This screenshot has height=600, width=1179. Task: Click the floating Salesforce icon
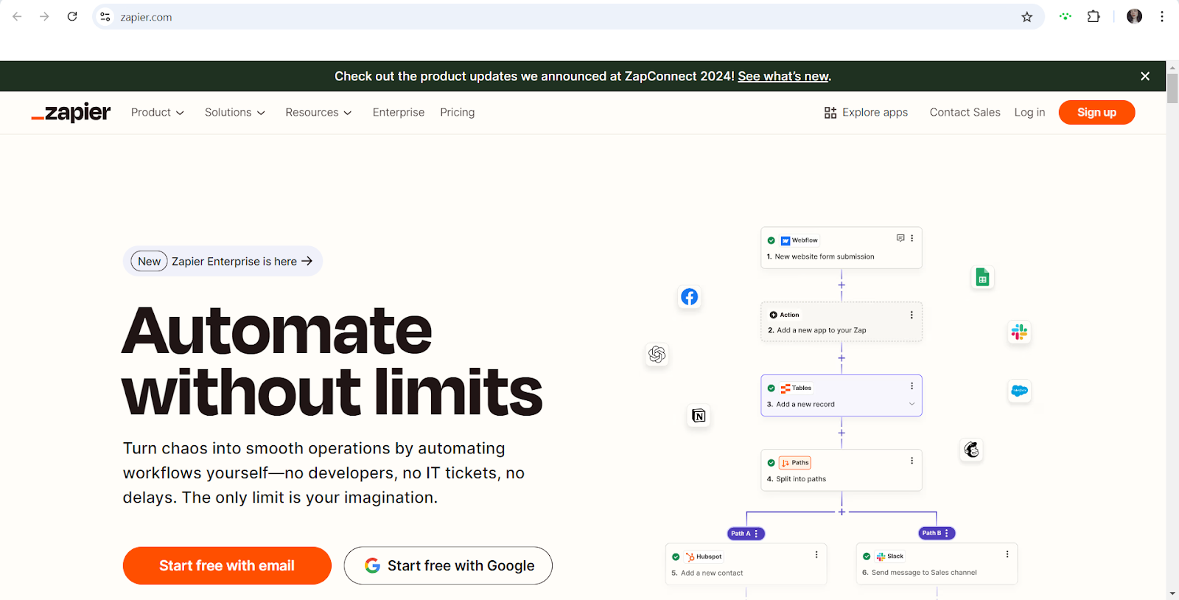point(1019,391)
